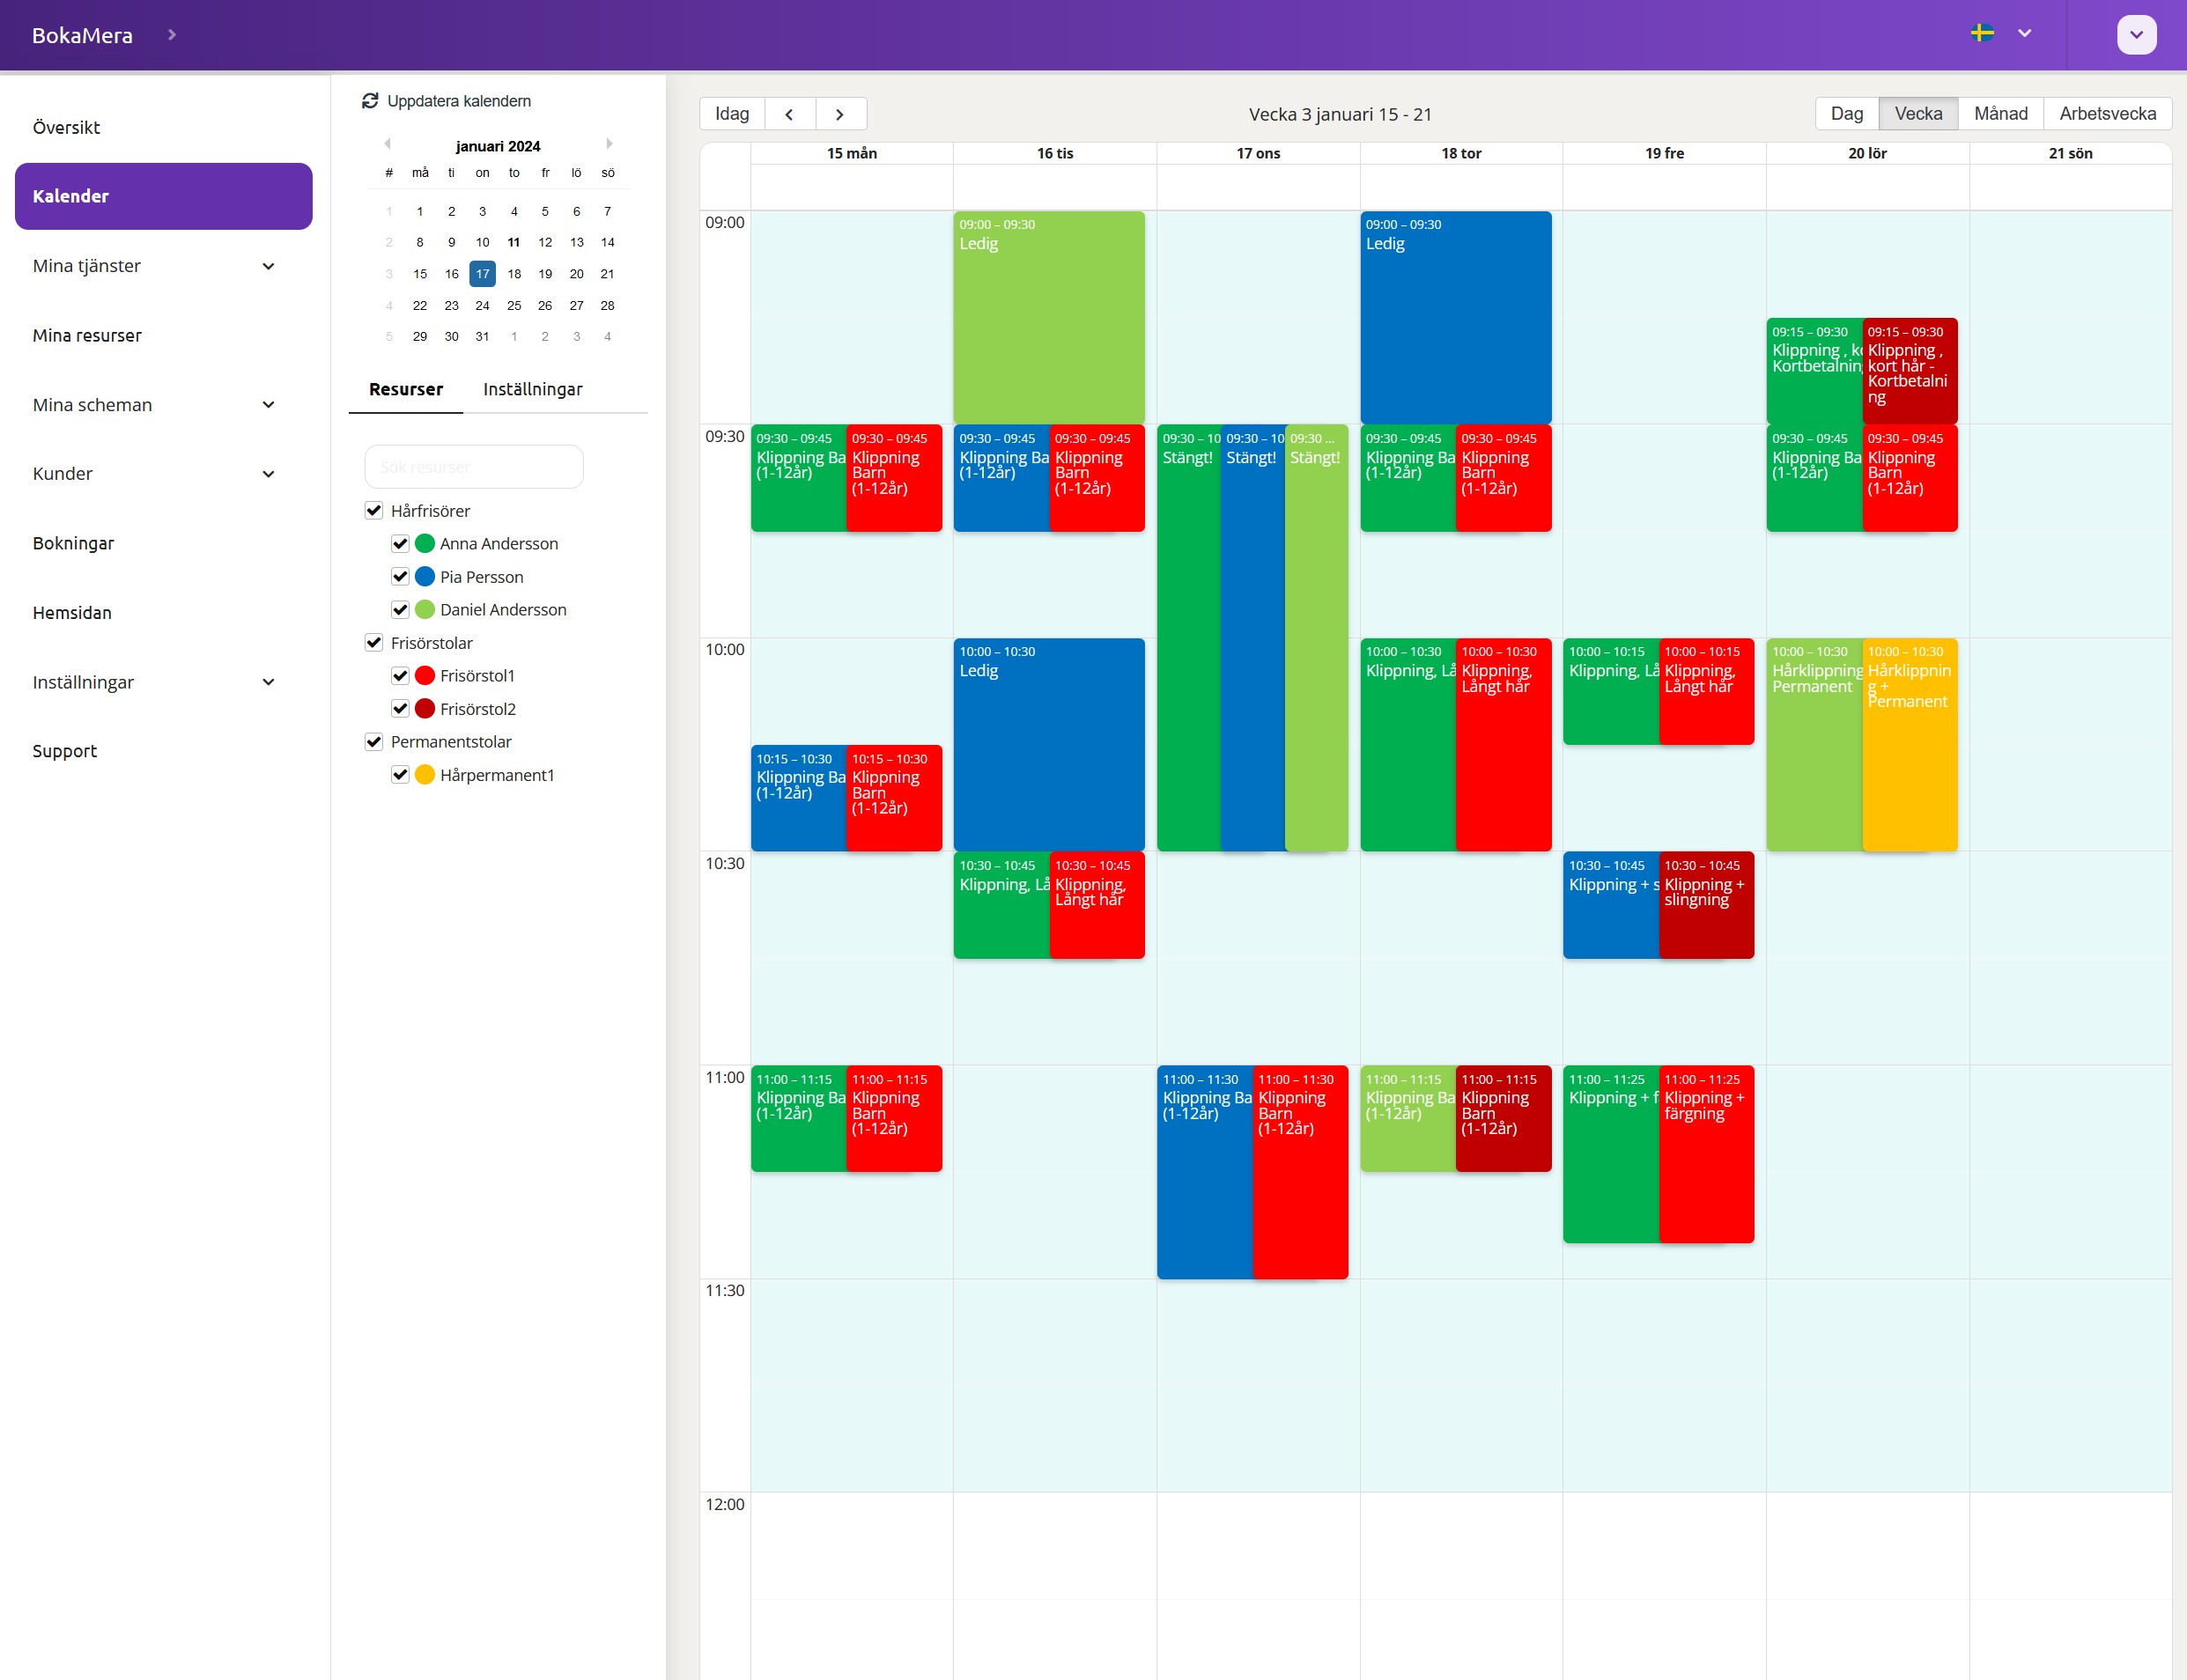Click the refresh icon beside Uppdatera kalendern
The width and height of the screenshot is (2187, 1680).
tap(369, 101)
